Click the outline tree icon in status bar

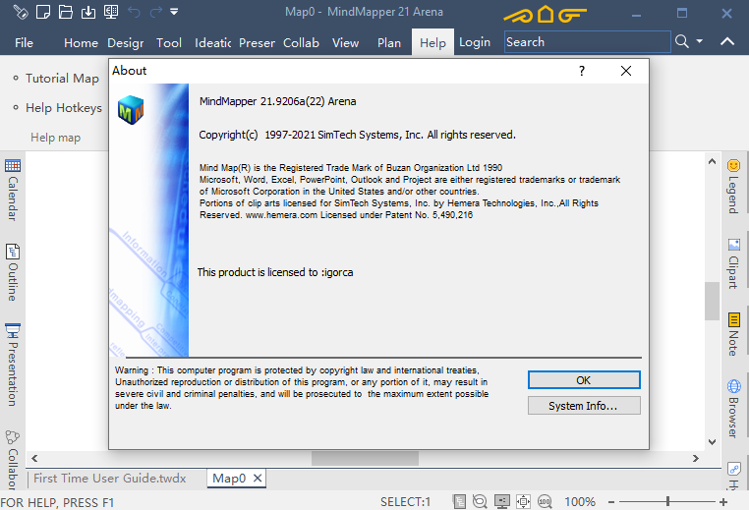pos(459,501)
